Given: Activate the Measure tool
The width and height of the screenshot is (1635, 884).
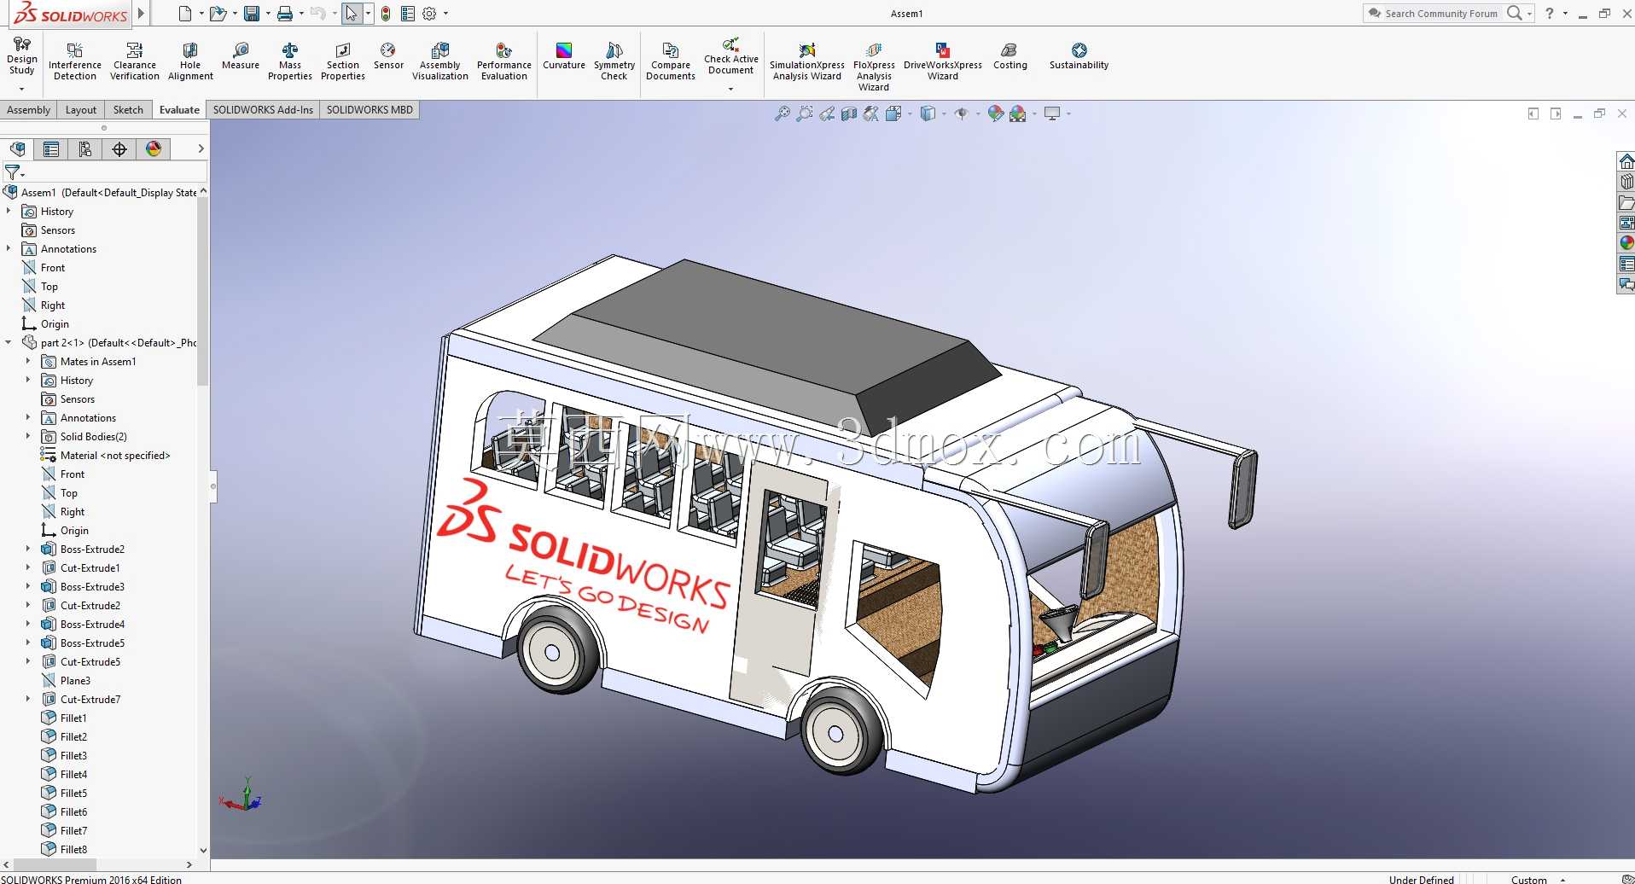Looking at the screenshot, I should (x=241, y=56).
